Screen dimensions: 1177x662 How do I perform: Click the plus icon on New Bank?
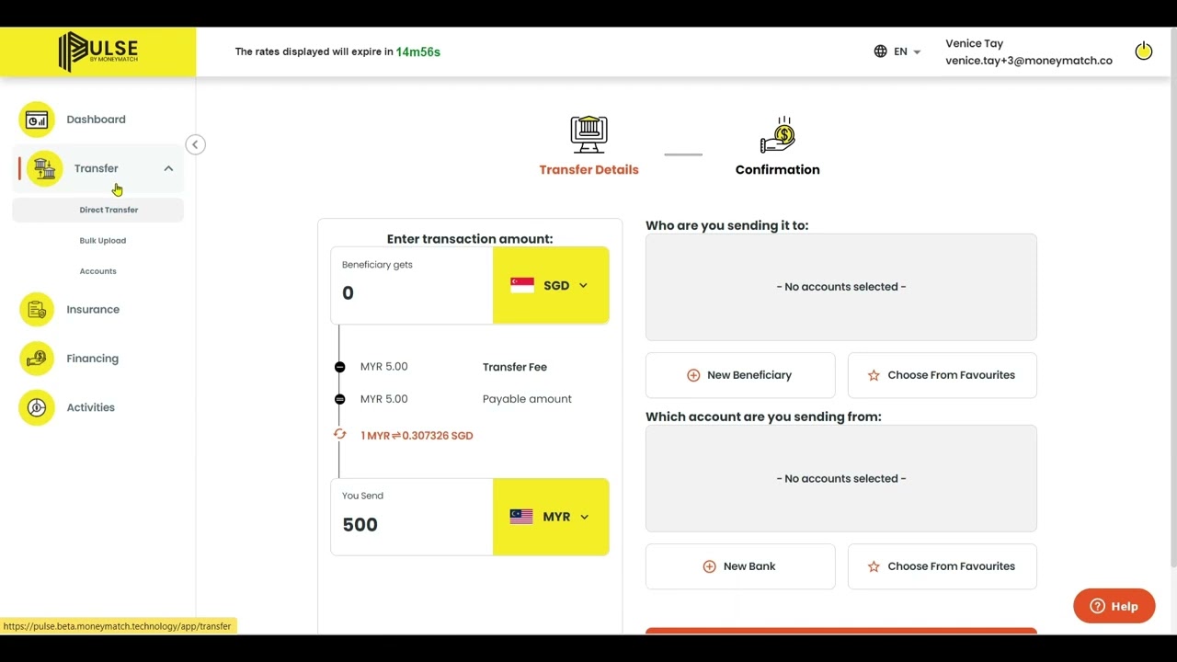[709, 566]
